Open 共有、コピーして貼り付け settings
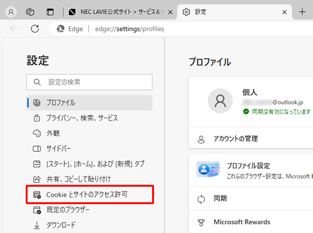Viewport: 313px width, 233px height. (90, 179)
